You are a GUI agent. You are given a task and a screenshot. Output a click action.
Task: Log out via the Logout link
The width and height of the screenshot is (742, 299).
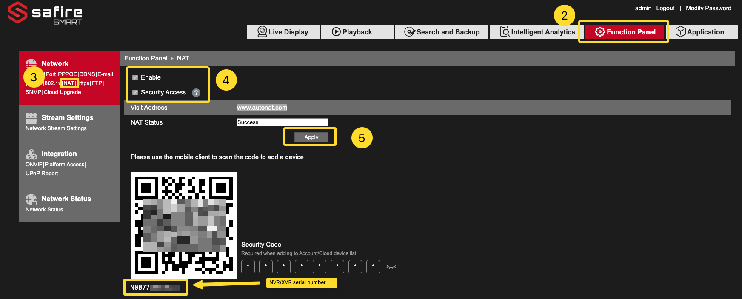665,8
